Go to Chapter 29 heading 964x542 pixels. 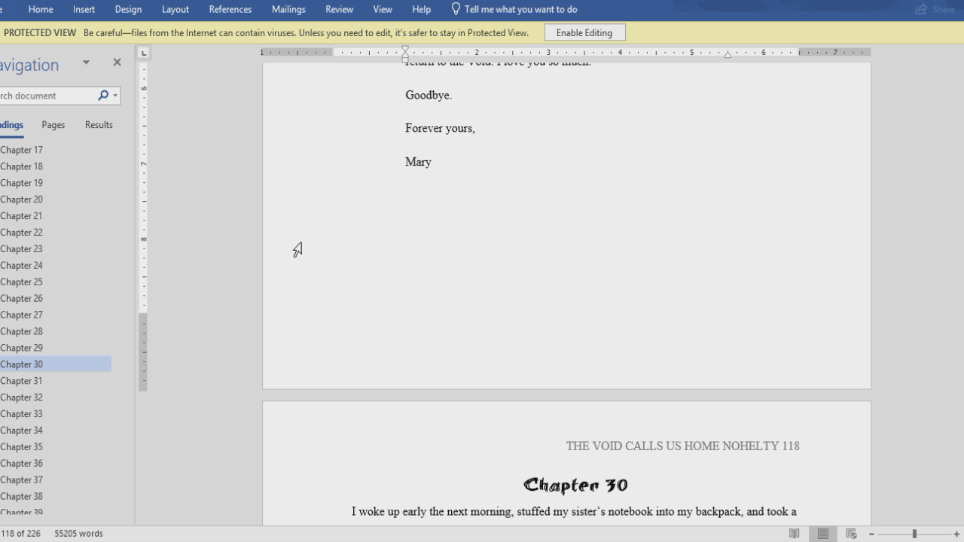21,348
